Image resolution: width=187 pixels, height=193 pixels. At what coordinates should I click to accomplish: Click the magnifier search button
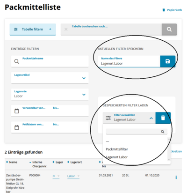169,29
